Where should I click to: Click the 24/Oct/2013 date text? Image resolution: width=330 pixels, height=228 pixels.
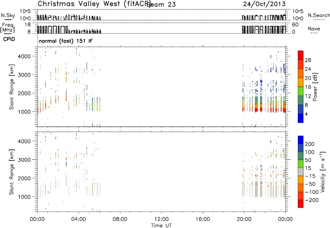pyautogui.click(x=264, y=4)
